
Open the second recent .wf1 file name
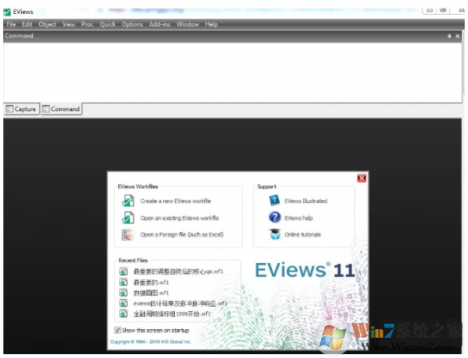(x=151, y=282)
